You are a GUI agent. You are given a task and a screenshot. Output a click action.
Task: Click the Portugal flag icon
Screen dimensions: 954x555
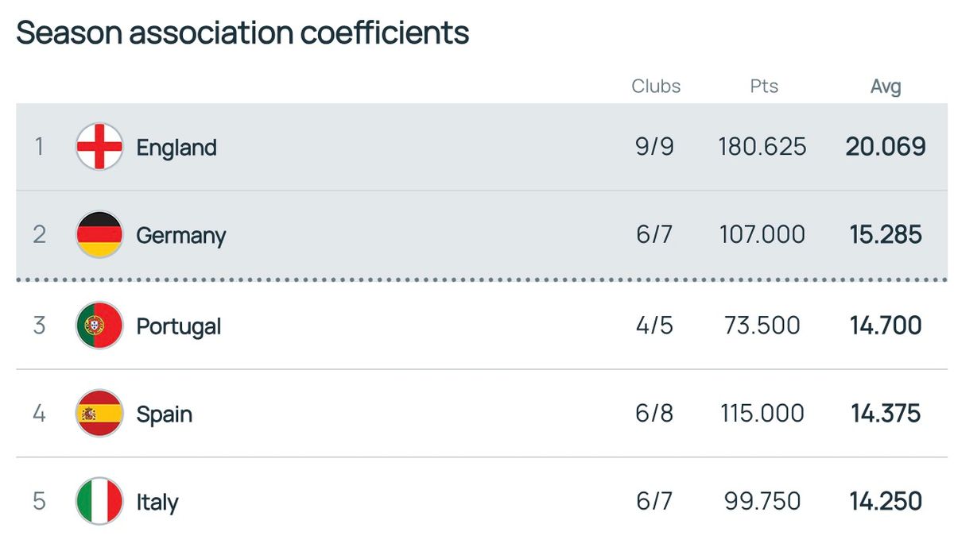pos(99,326)
